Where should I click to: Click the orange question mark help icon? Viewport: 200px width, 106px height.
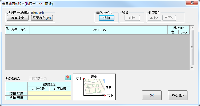[x=68, y=77]
